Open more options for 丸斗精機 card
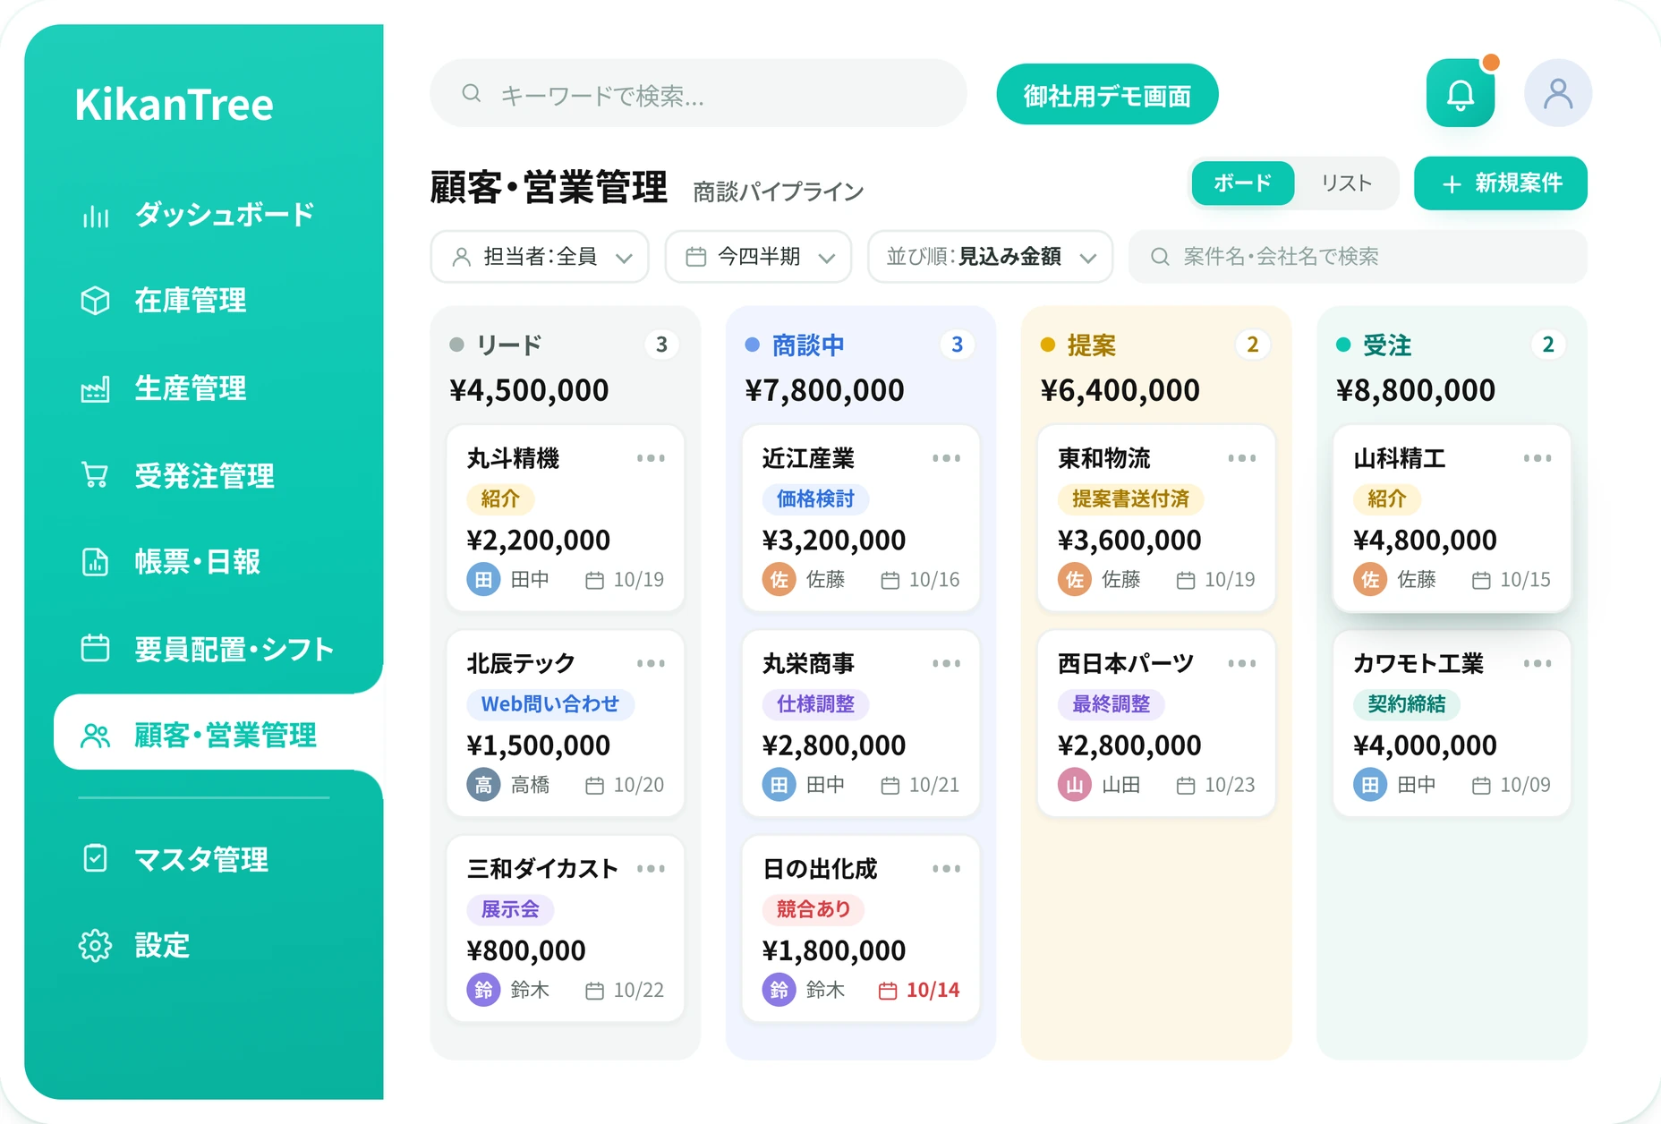This screenshot has width=1661, height=1124. (651, 458)
